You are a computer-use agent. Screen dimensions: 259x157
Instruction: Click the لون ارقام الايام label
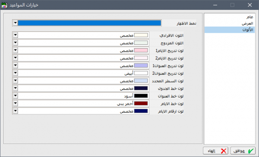click(171, 111)
